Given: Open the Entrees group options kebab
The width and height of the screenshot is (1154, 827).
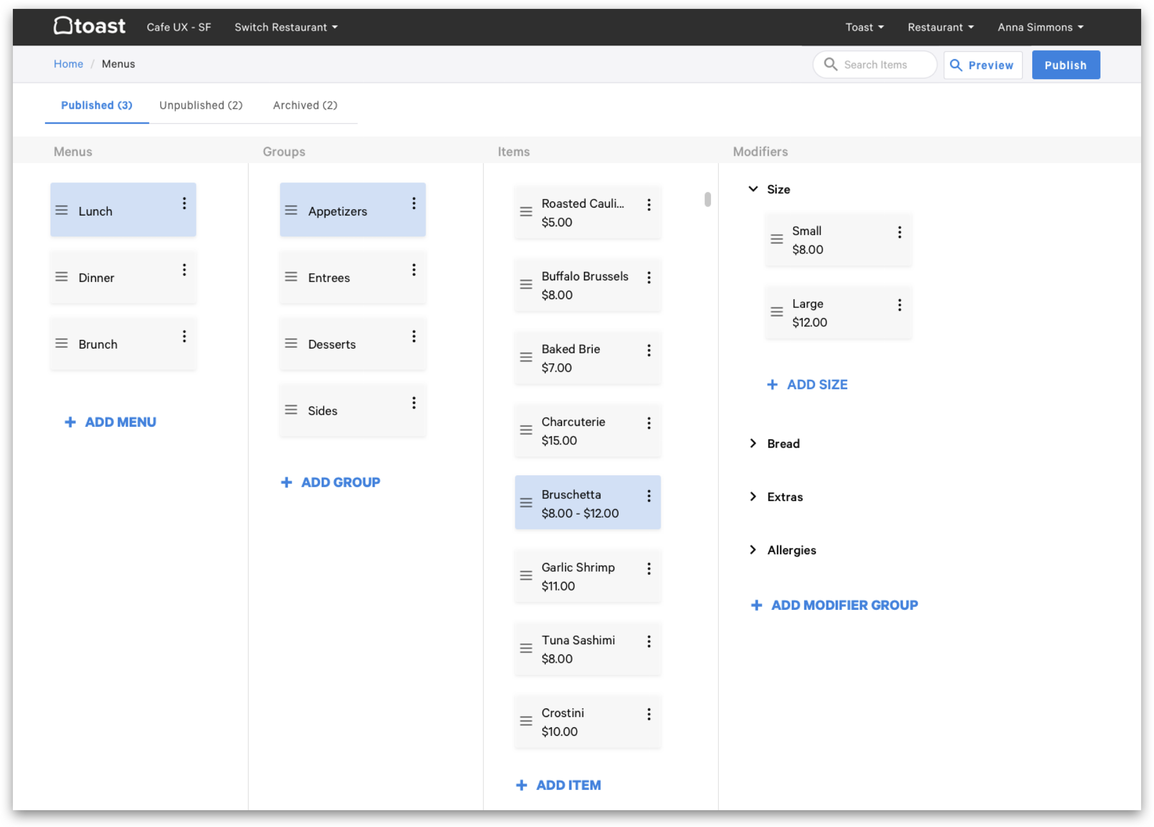Looking at the screenshot, I should point(414,270).
